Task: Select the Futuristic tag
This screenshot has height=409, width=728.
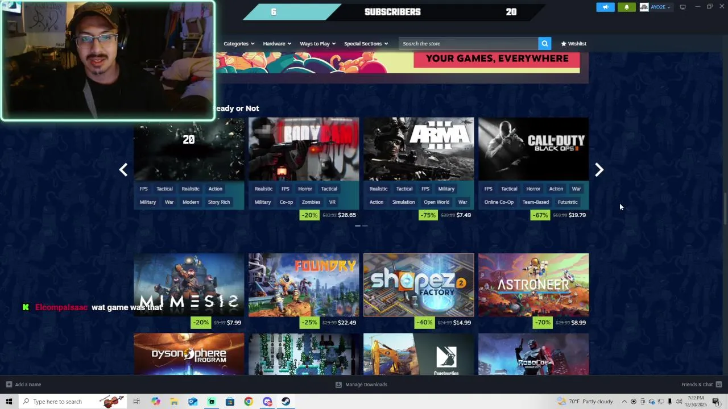Action: [x=568, y=202]
